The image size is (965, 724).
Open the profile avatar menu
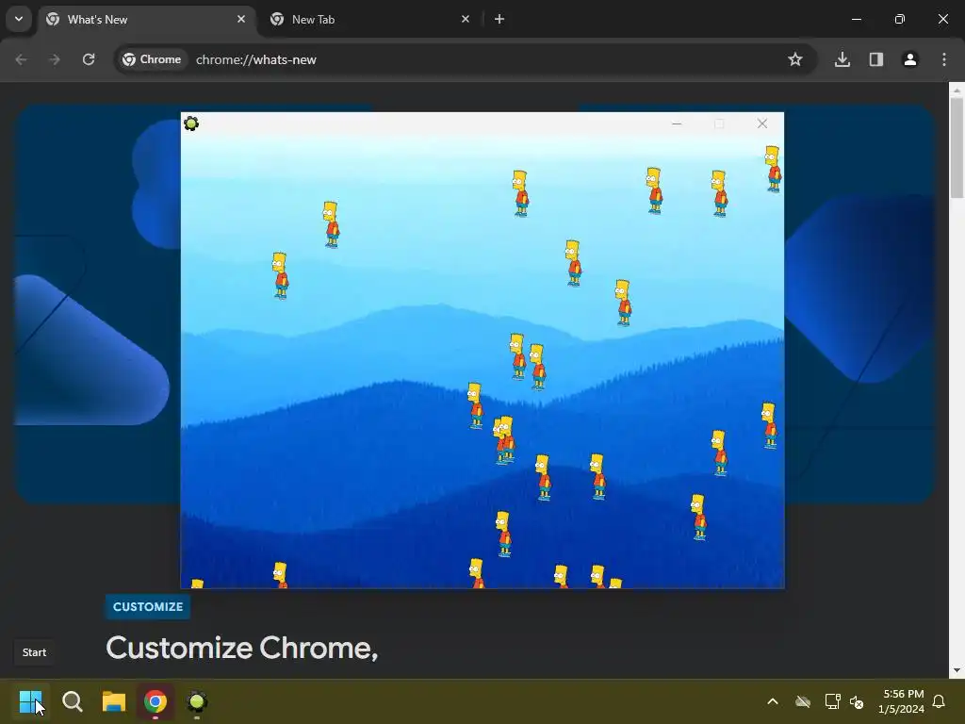point(909,59)
